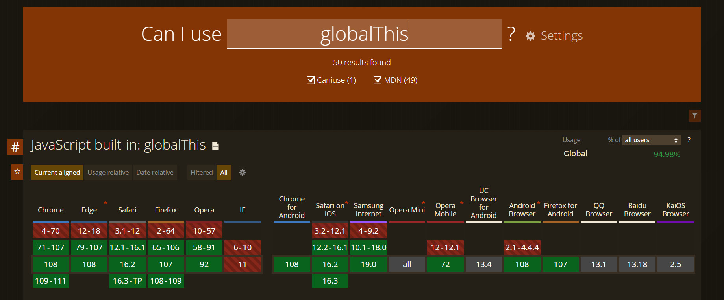Click the Edge asterisk note marker
The width and height of the screenshot is (724, 300).
(x=106, y=203)
